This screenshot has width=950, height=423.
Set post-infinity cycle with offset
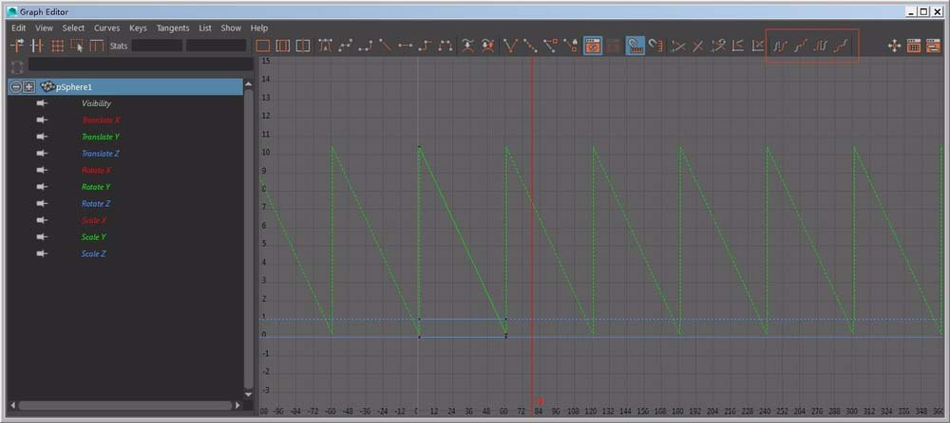click(x=840, y=46)
